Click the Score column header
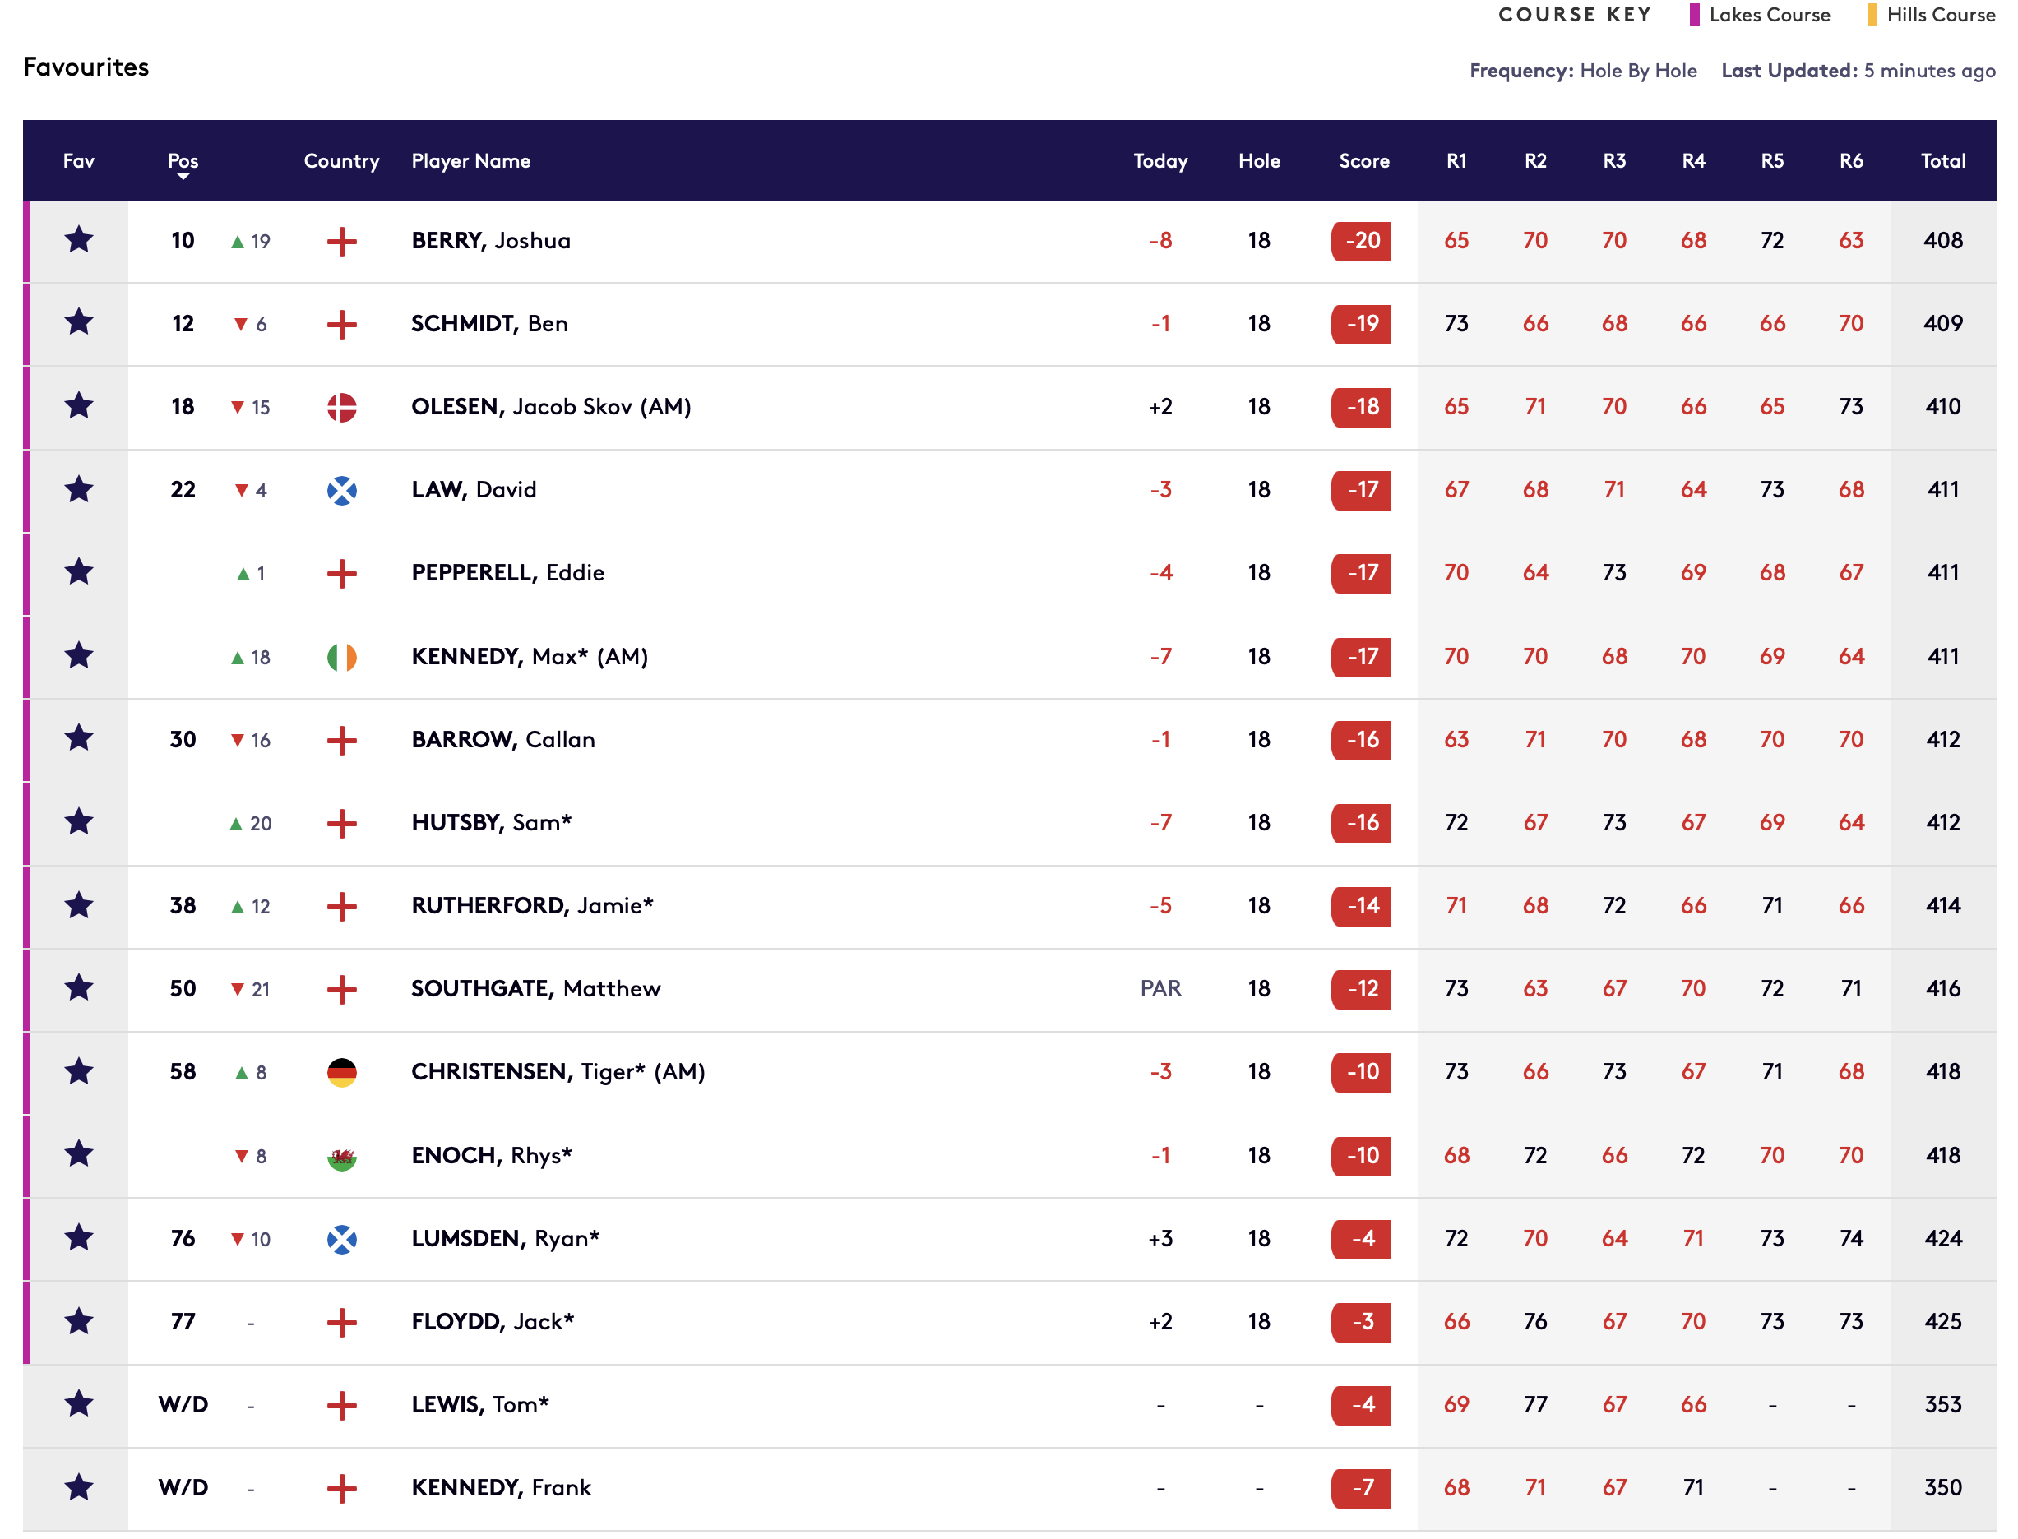The image size is (2018, 1539). pos(1363,161)
